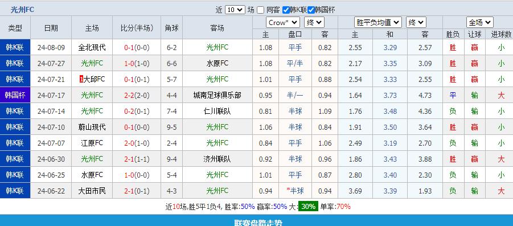Open the Crow* bookmaker dropdown
The height and width of the screenshot is (226, 513).
pyautogui.click(x=283, y=23)
